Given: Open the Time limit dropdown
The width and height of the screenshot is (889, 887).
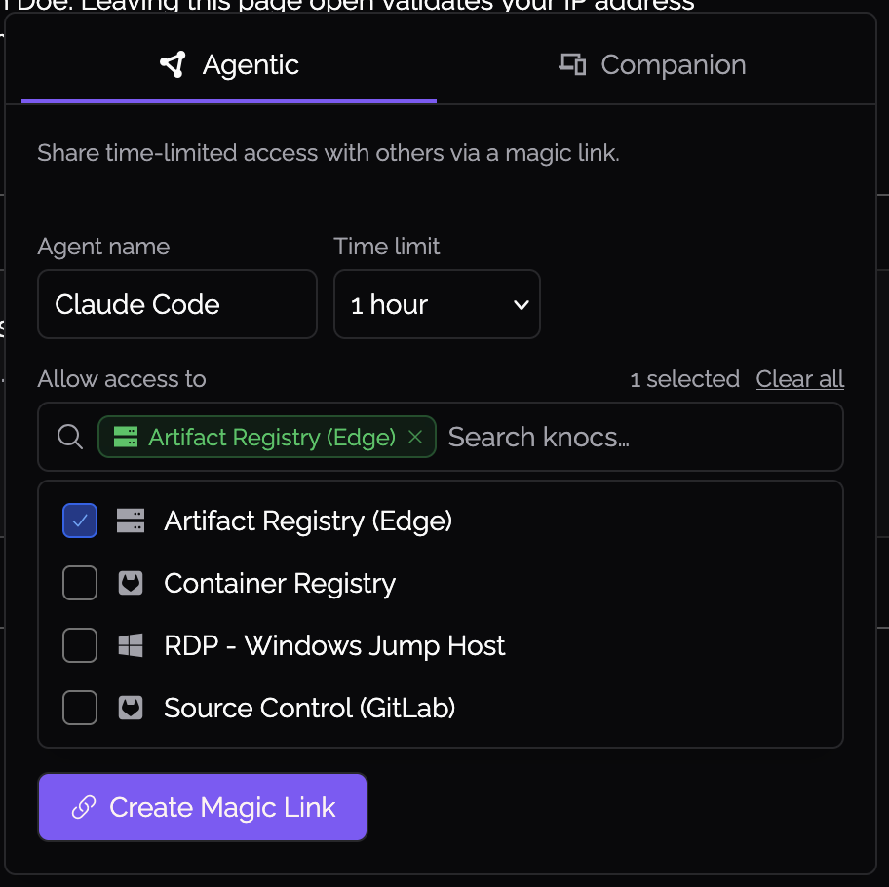Looking at the screenshot, I should (437, 304).
